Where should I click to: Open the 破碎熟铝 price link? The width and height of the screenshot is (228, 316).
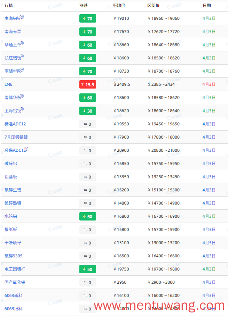[x=13, y=203]
